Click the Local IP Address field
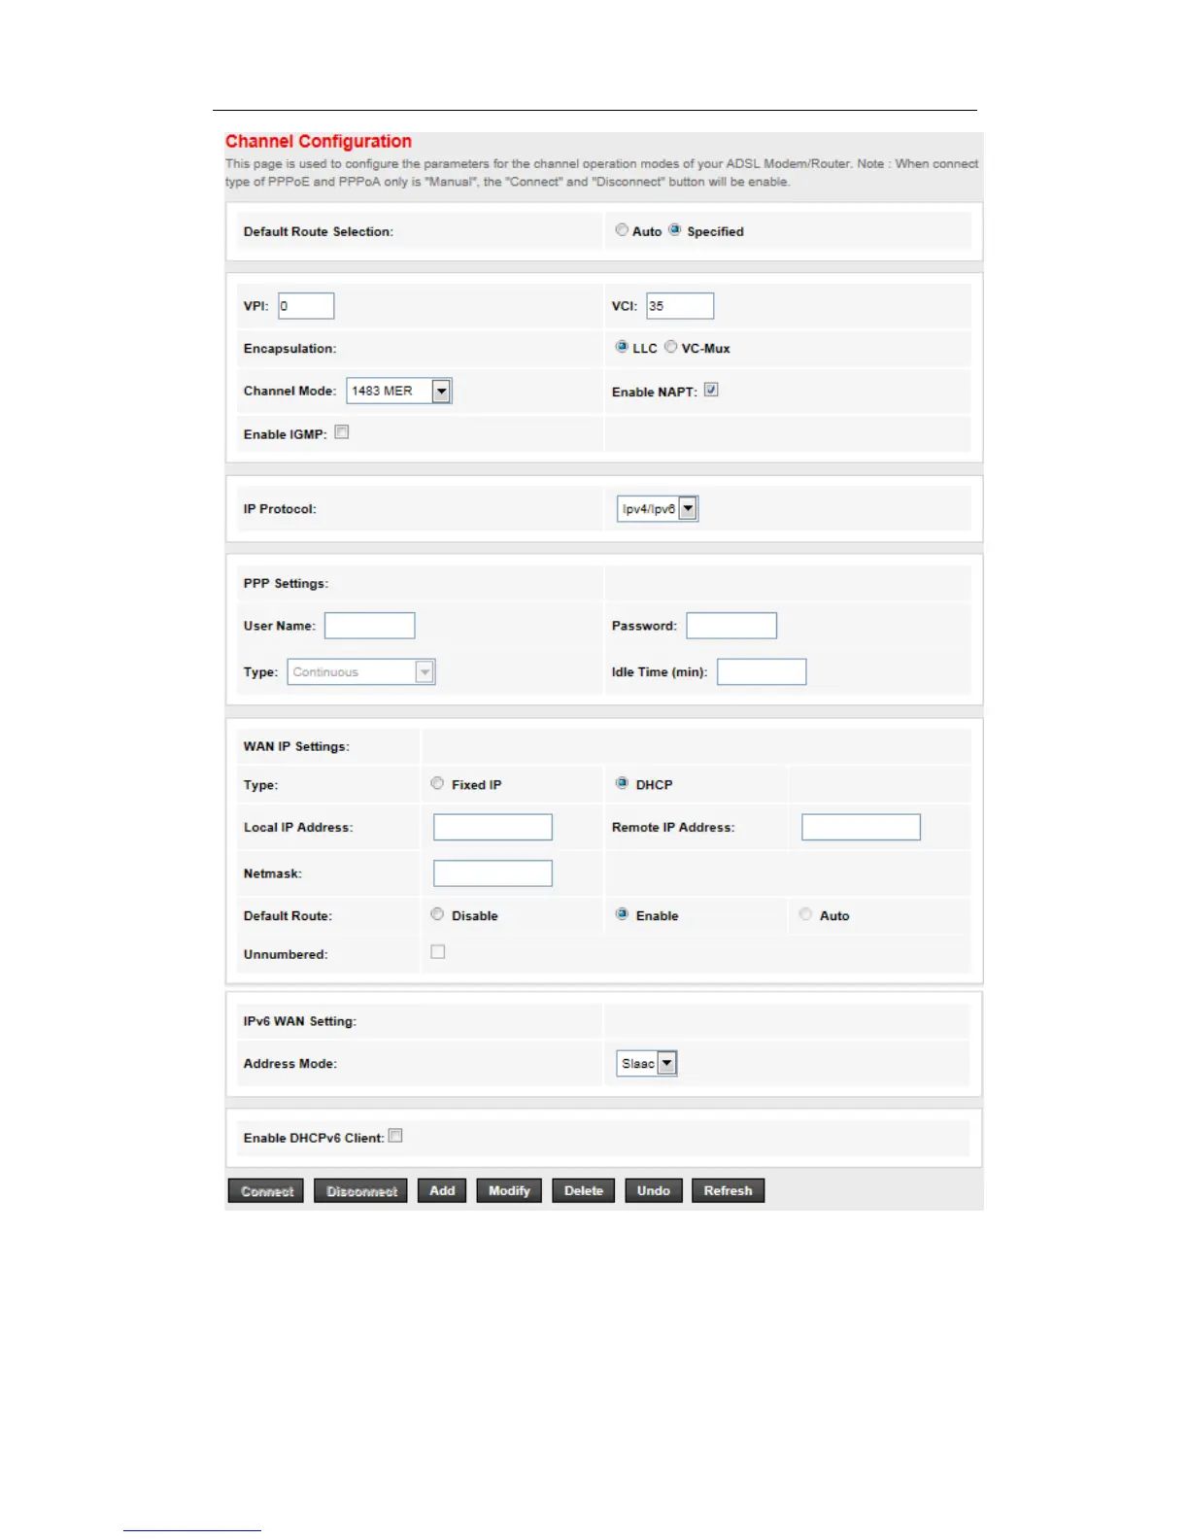Viewport: 1189px width, 1539px height. click(493, 827)
